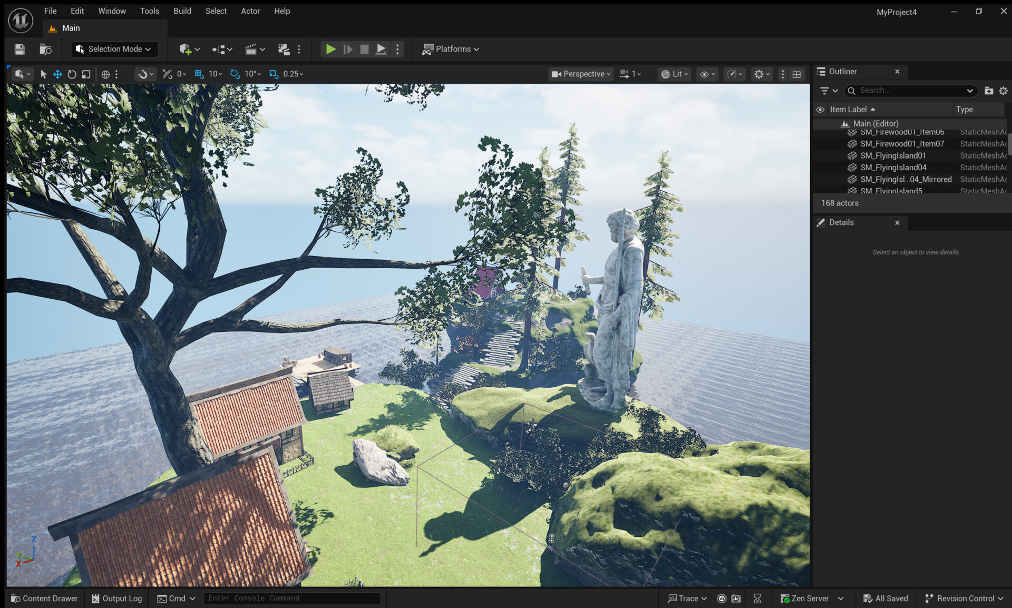Open the Perspective view dropdown
The image size is (1012, 608).
point(580,74)
